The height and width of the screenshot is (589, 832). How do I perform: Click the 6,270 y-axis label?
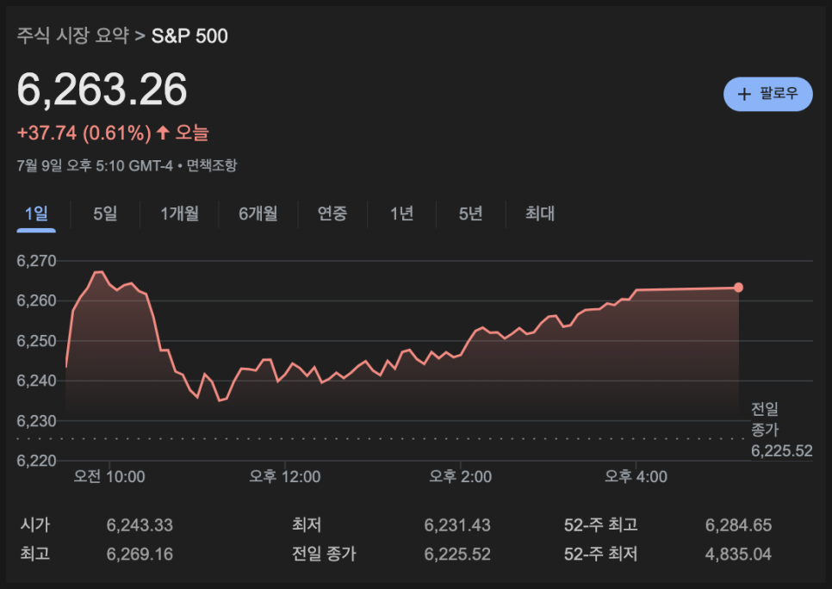click(x=36, y=261)
